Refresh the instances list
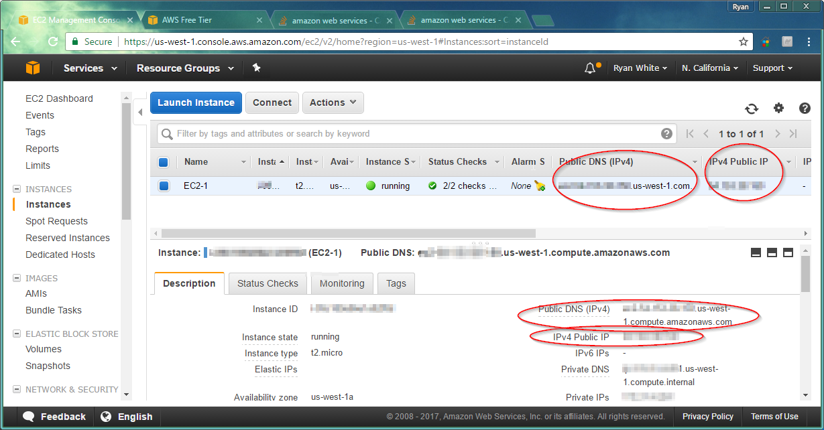The width and height of the screenshot is (824, 430). [x=752, y=109]
